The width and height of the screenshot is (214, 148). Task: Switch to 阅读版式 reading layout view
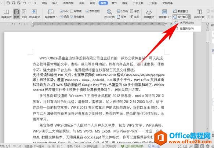pos(6,14)
